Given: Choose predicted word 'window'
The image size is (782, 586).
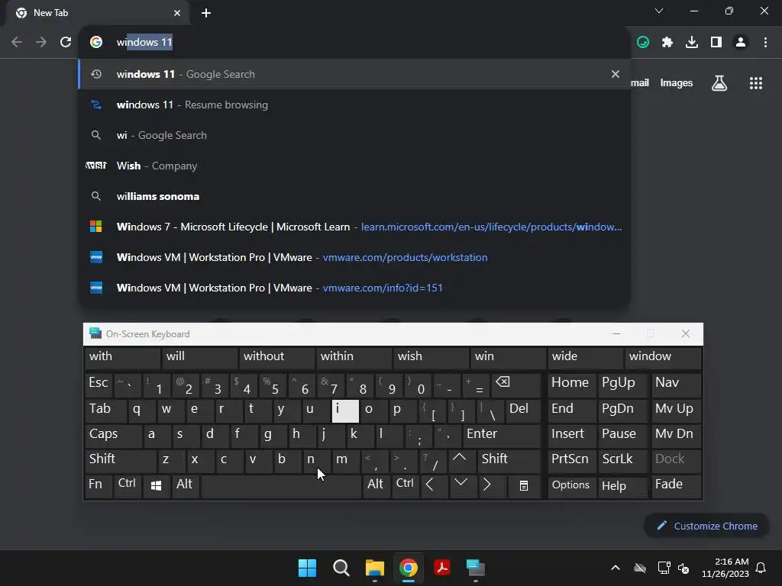Looking at the screenshot, I should (x=663, y=357).
